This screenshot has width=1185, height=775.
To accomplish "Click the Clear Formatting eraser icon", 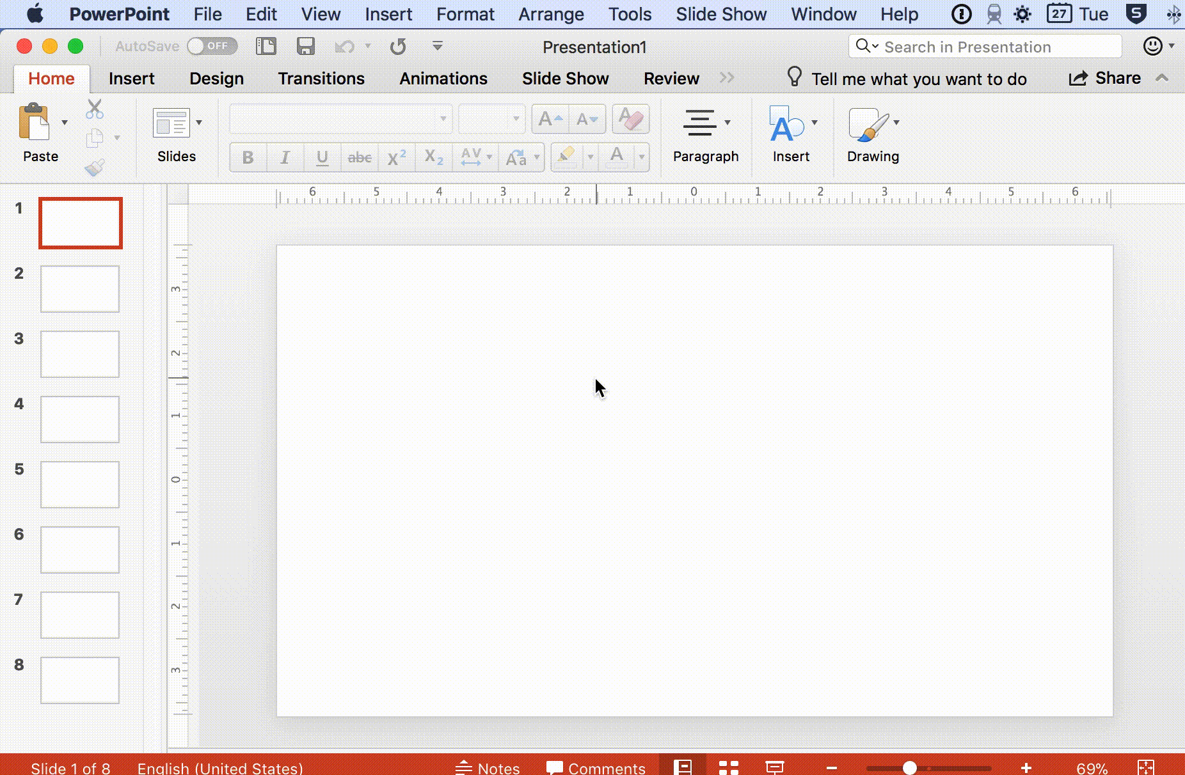I will click(630, 118).
